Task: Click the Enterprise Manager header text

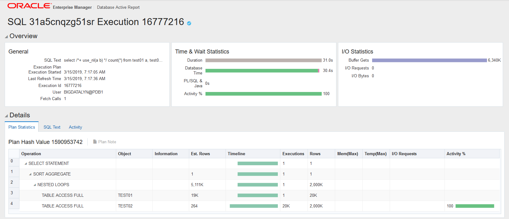Action: click(x=72, y=7)
